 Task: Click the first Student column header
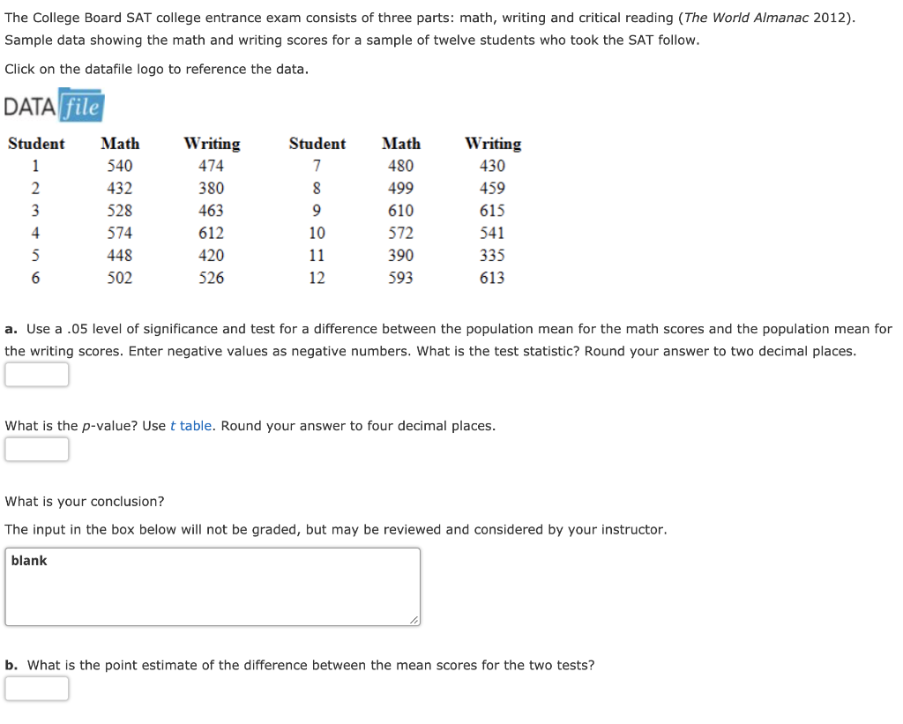click(36, 144)
